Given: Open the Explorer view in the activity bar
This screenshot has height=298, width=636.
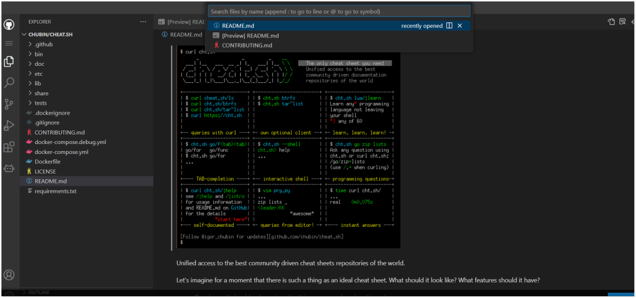Looking at the screenshot, I should (x=9, y=62).
